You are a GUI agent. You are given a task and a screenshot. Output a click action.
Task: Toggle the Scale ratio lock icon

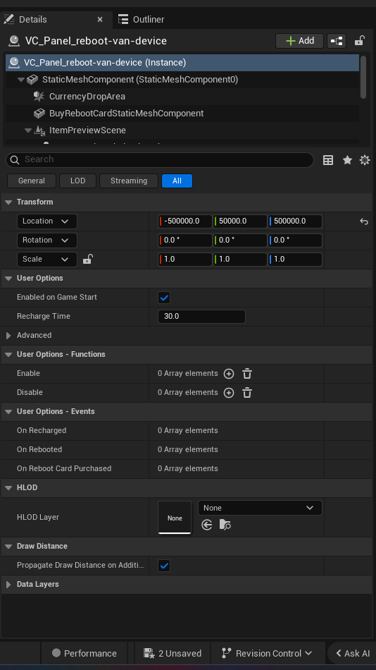[x=87, y=259]
